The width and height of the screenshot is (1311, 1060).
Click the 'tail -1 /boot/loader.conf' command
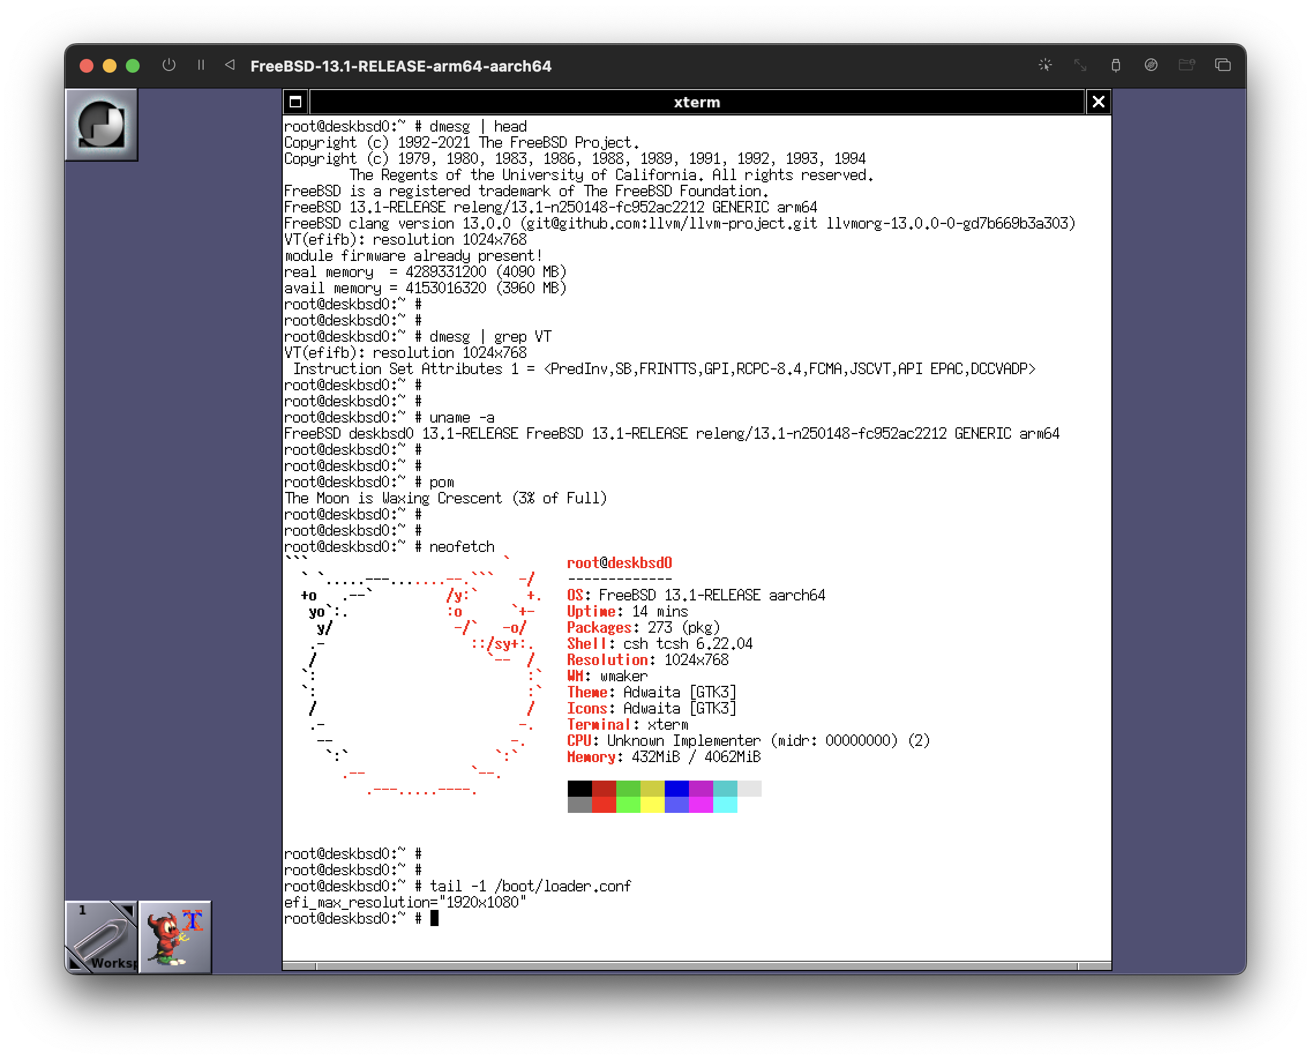click(530, 886)
